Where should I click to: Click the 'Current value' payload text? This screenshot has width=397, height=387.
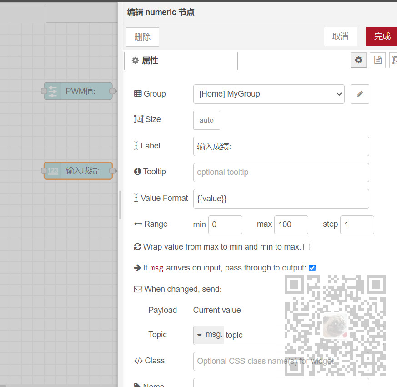(x=217, y=310)
